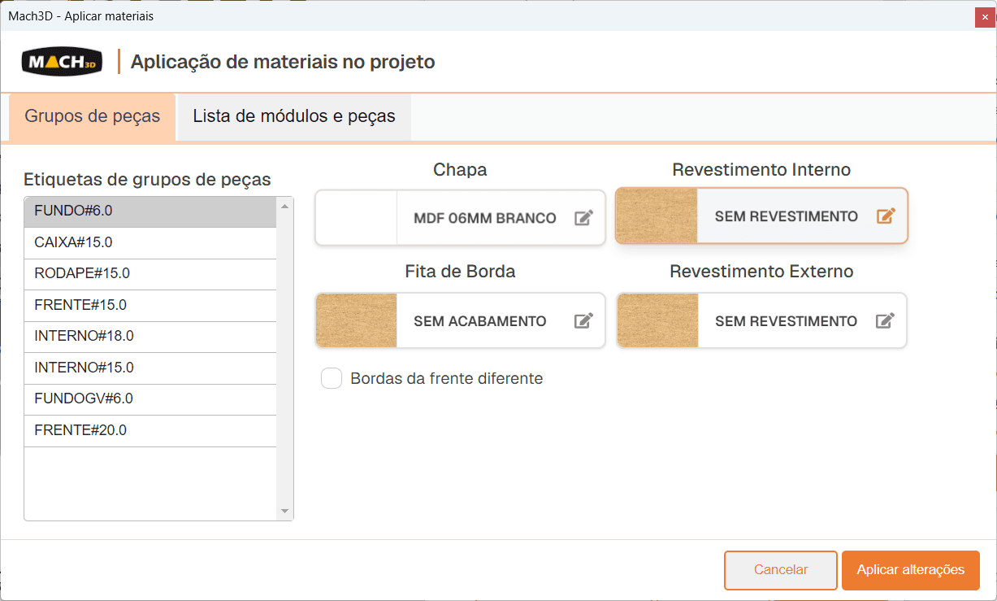Edit the Fita de Borda pencil icon
This screenshot has width=997, height=601.
point(583,320)
